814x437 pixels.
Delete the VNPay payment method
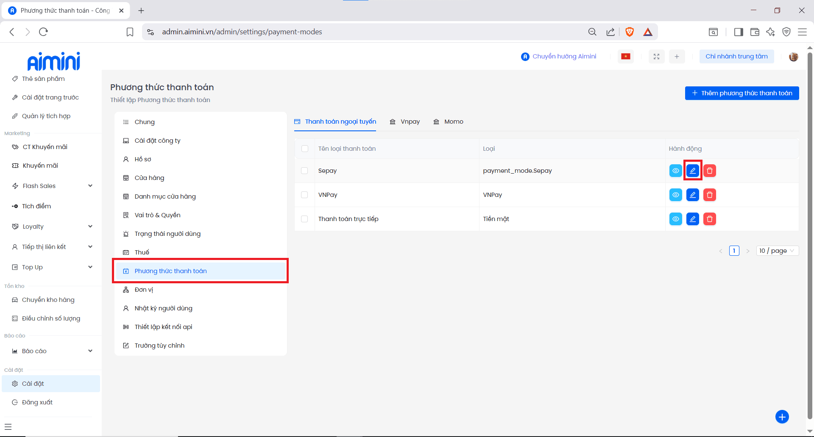point(709,195)
